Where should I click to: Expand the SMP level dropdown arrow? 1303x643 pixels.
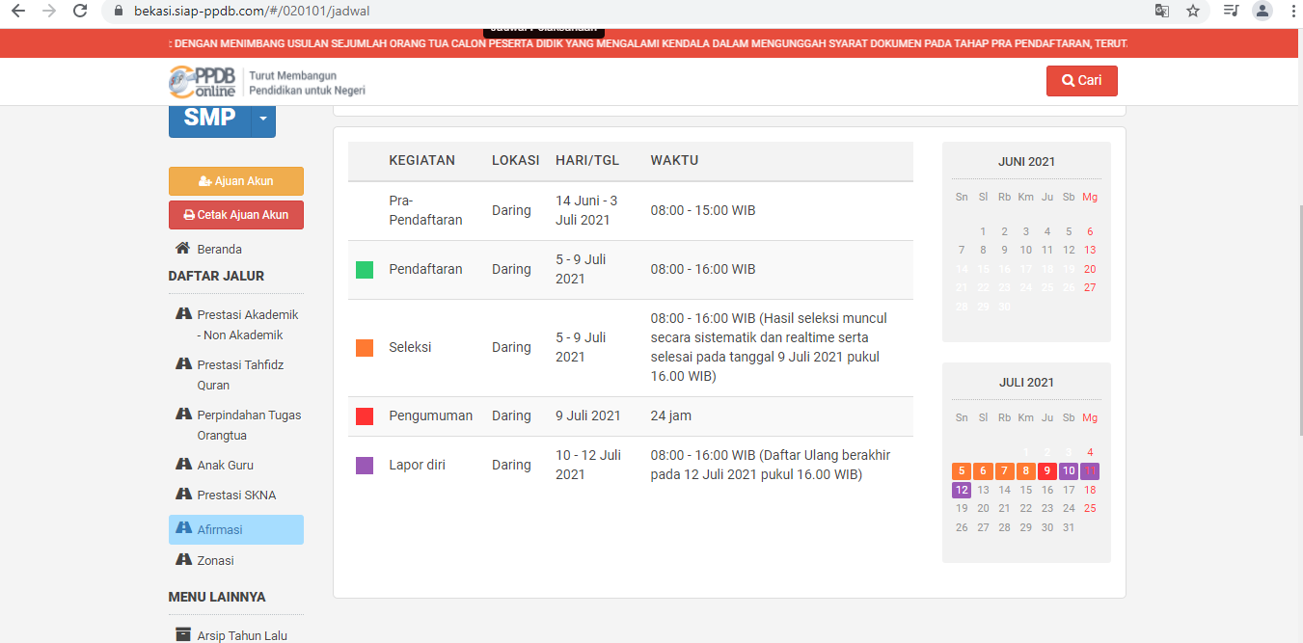click(263, 120)
